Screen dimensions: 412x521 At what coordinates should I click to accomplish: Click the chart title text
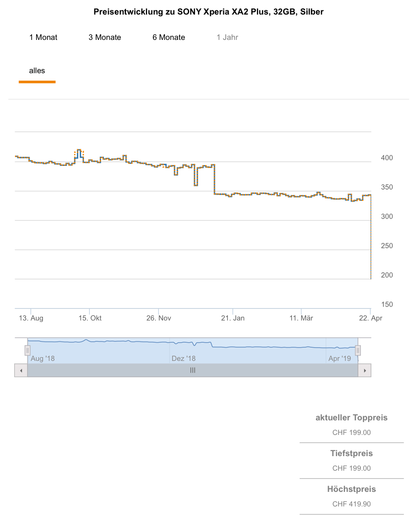tap(208, 12)
